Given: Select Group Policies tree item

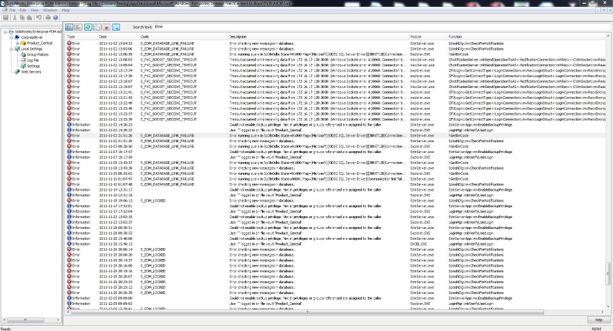Looking at the screenshot, I should click(x=38, y=55).
